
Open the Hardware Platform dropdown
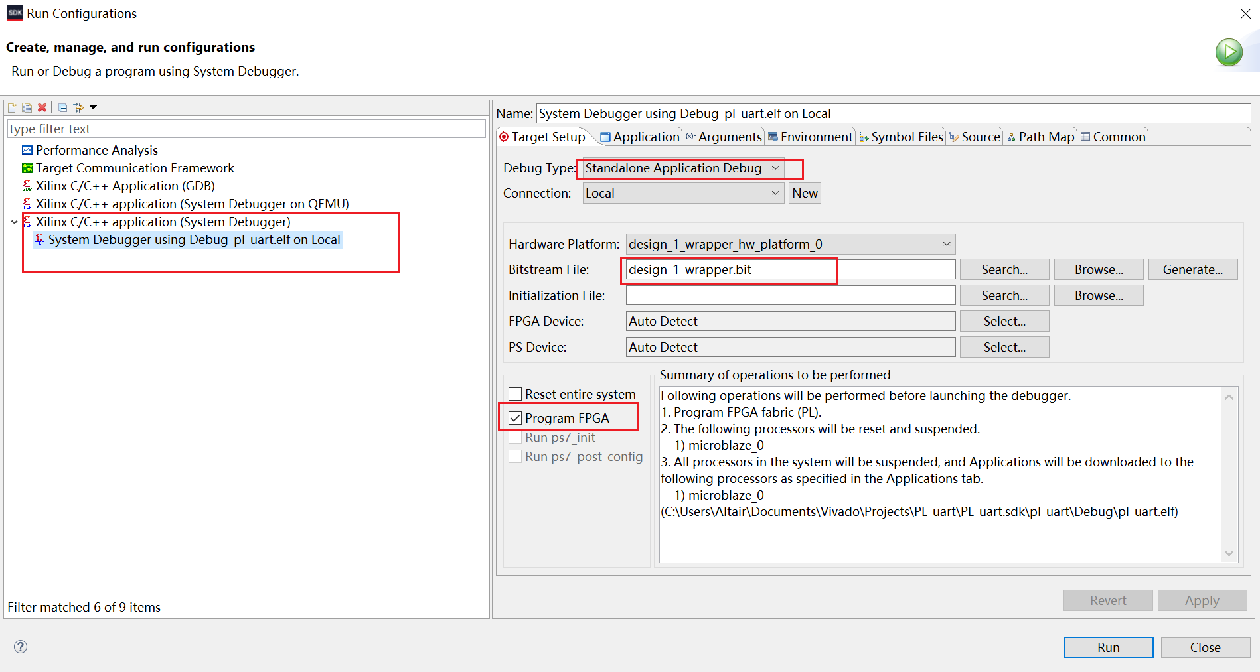pos(946,243)
